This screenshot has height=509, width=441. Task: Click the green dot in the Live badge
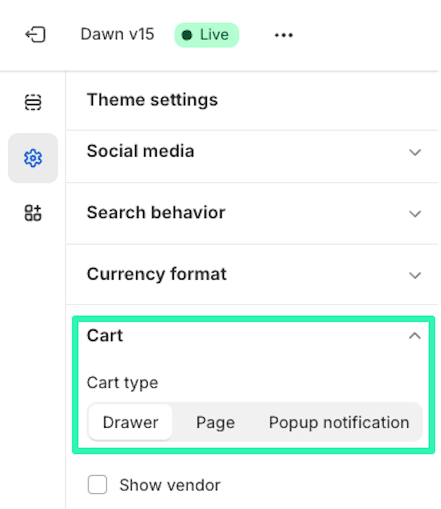click(x=187, y=35)
